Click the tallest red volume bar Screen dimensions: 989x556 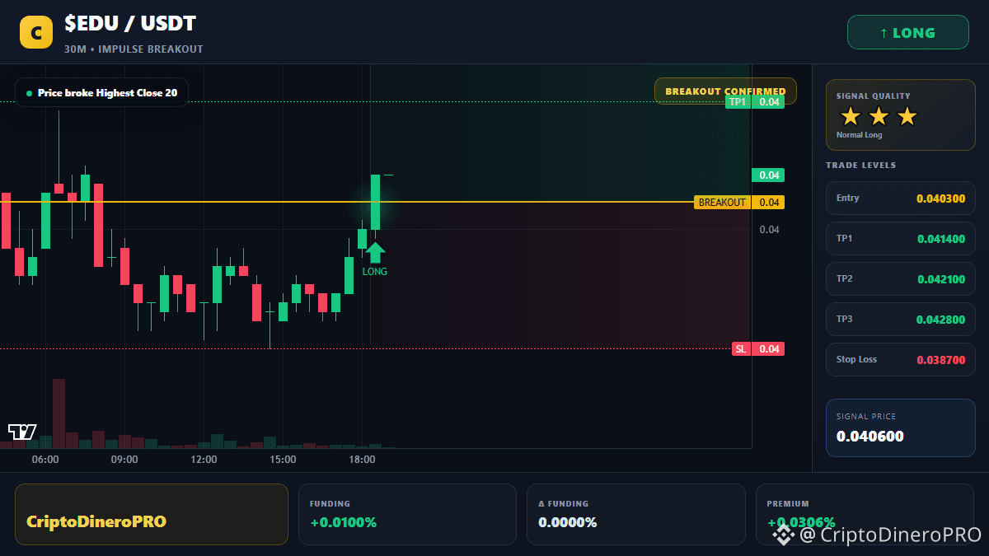point(59,413)
